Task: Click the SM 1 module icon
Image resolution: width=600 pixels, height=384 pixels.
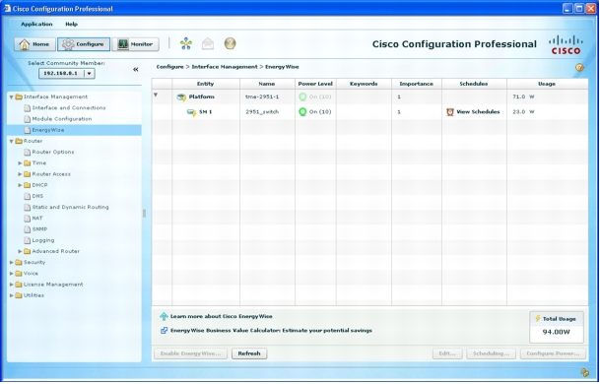Action: tap(192, 112)
